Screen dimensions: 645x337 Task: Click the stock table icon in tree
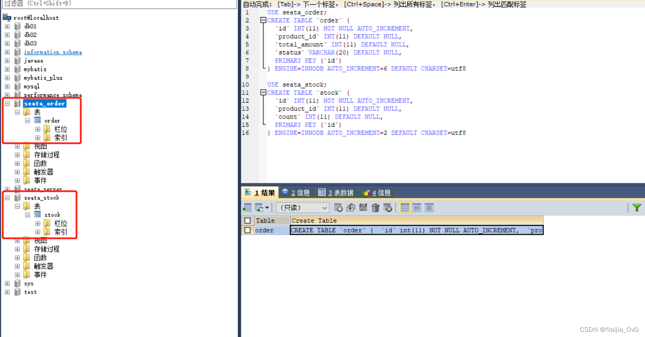tap(38, 215)
